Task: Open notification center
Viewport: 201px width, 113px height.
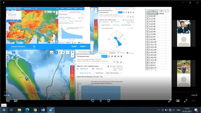Action: coord(196,110)
